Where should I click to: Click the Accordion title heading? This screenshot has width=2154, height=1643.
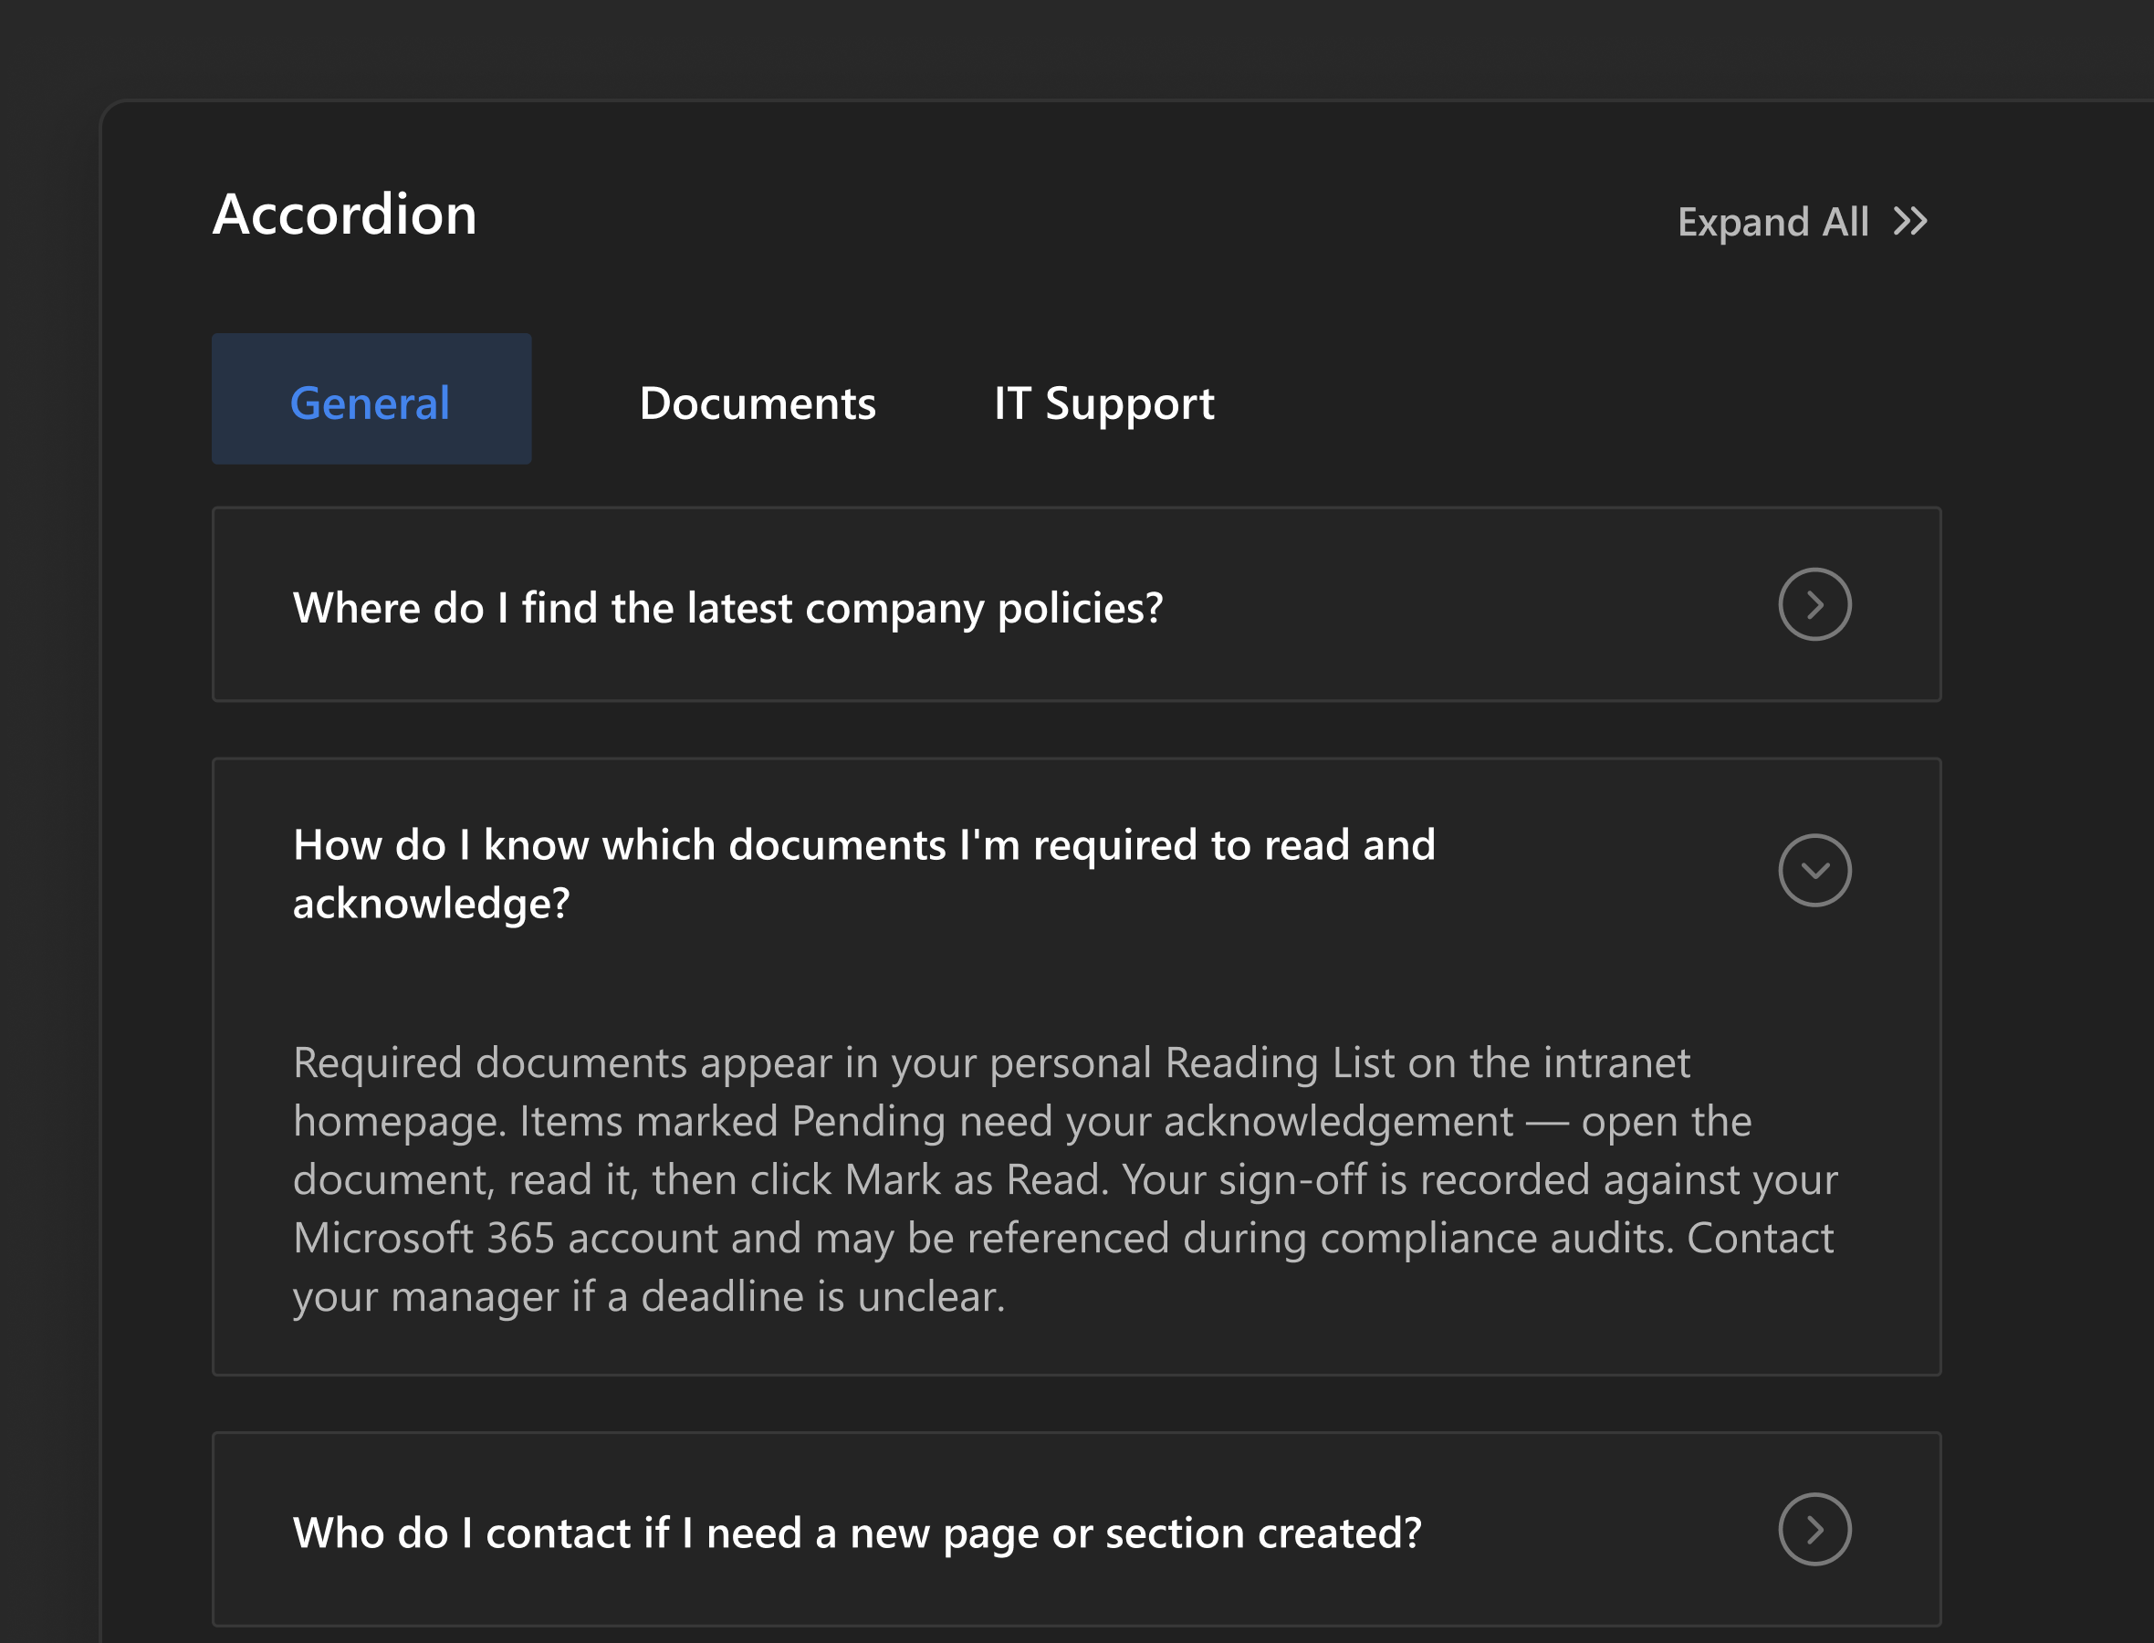[345, 215]
